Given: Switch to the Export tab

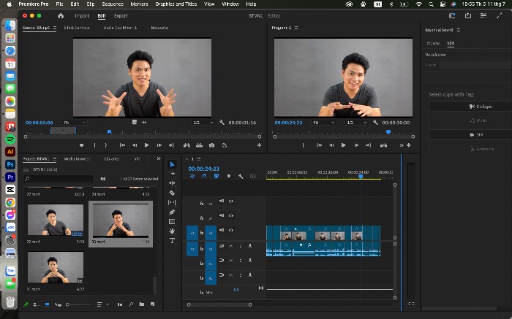Looking at the screenshot, I should [x=121, y=15].
